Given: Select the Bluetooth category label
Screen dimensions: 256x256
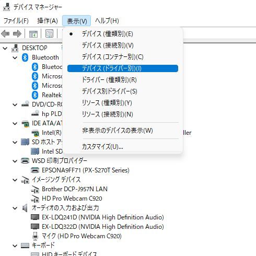Looking at the screenshot, I should click(45, 57).
